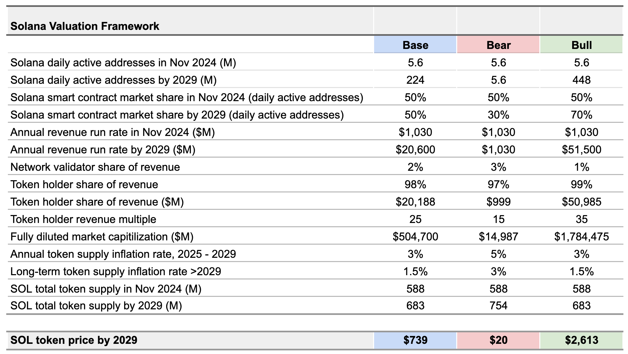Select the 'SOL token price by 2029' row label
Viewport: 628px width, 354px height.
74,340
